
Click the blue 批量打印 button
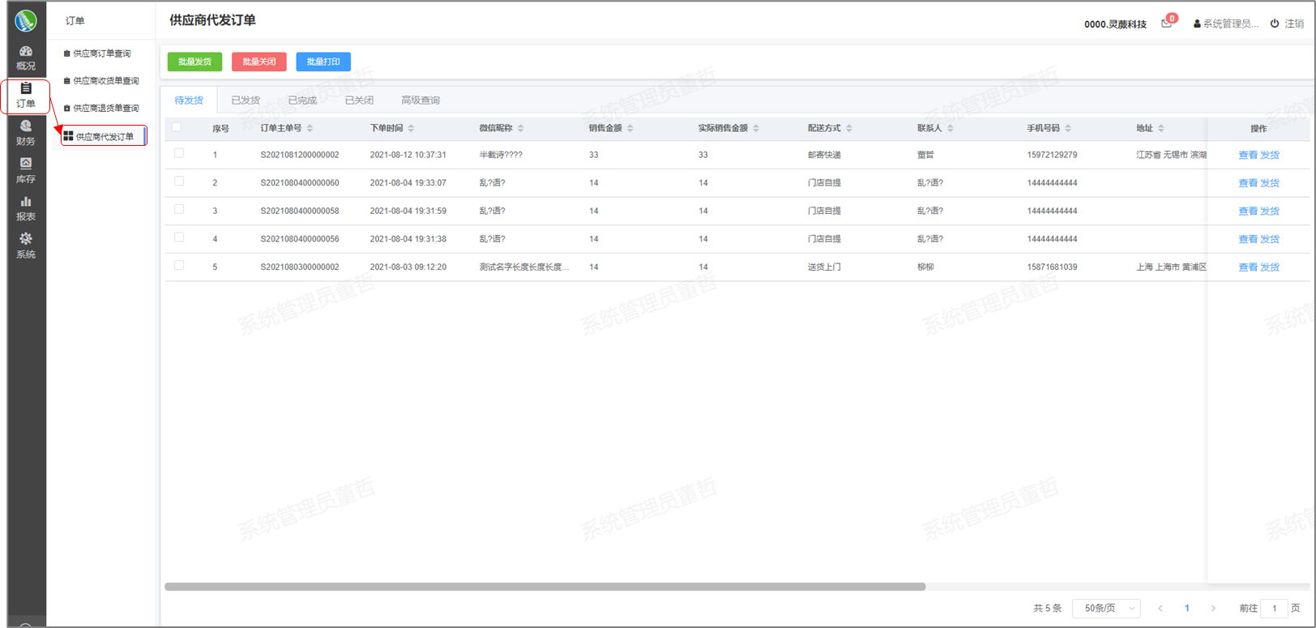323,62
